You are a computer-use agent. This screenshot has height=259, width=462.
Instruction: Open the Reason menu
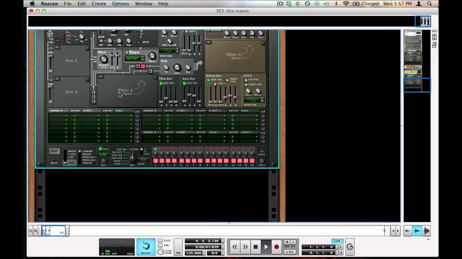pos(49,4)
